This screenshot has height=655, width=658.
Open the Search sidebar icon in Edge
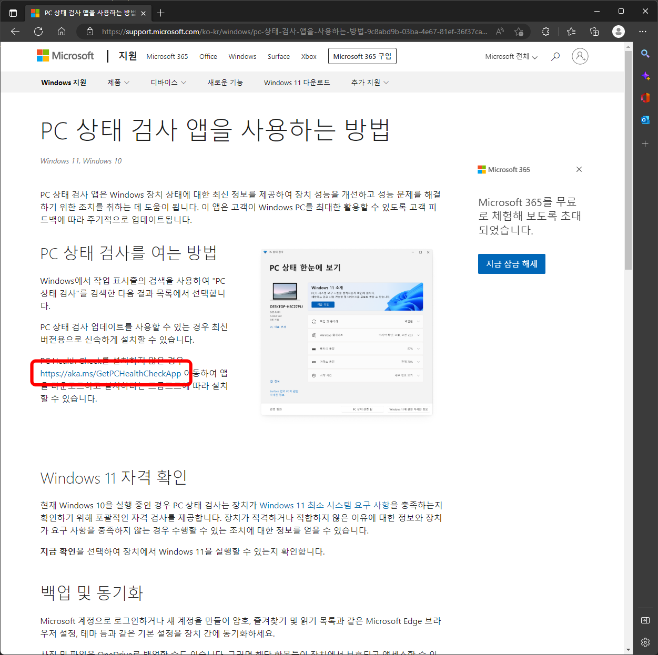645,54
